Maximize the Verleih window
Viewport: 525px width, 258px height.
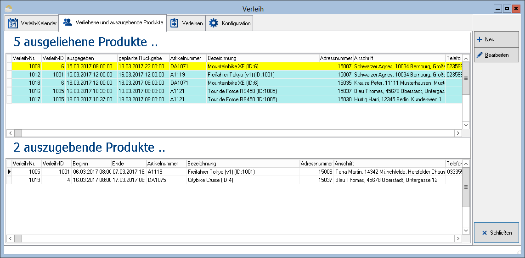507,9
